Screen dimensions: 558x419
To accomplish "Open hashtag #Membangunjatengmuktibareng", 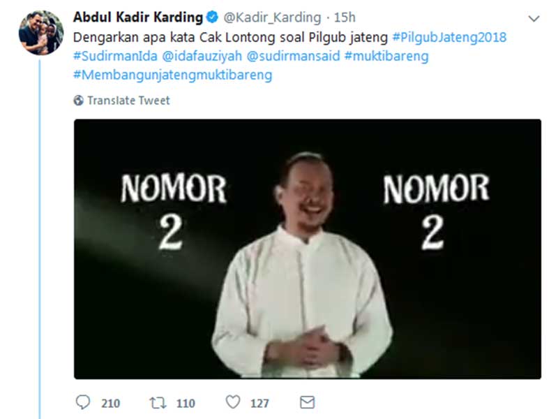I will tap(172, 75).
